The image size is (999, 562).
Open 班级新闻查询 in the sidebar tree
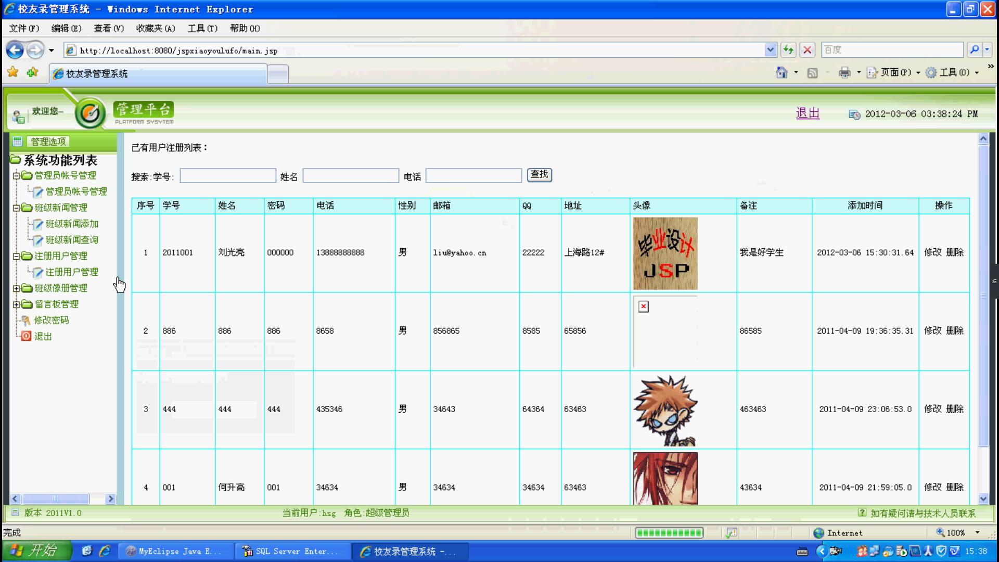pos(72,240)
